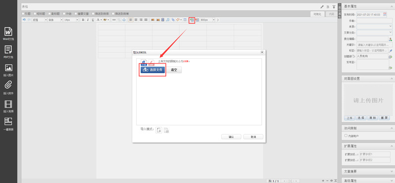Check the 内部用户 access restriction box
Viewport: 395px width, 183px height.
click(346, 136)
